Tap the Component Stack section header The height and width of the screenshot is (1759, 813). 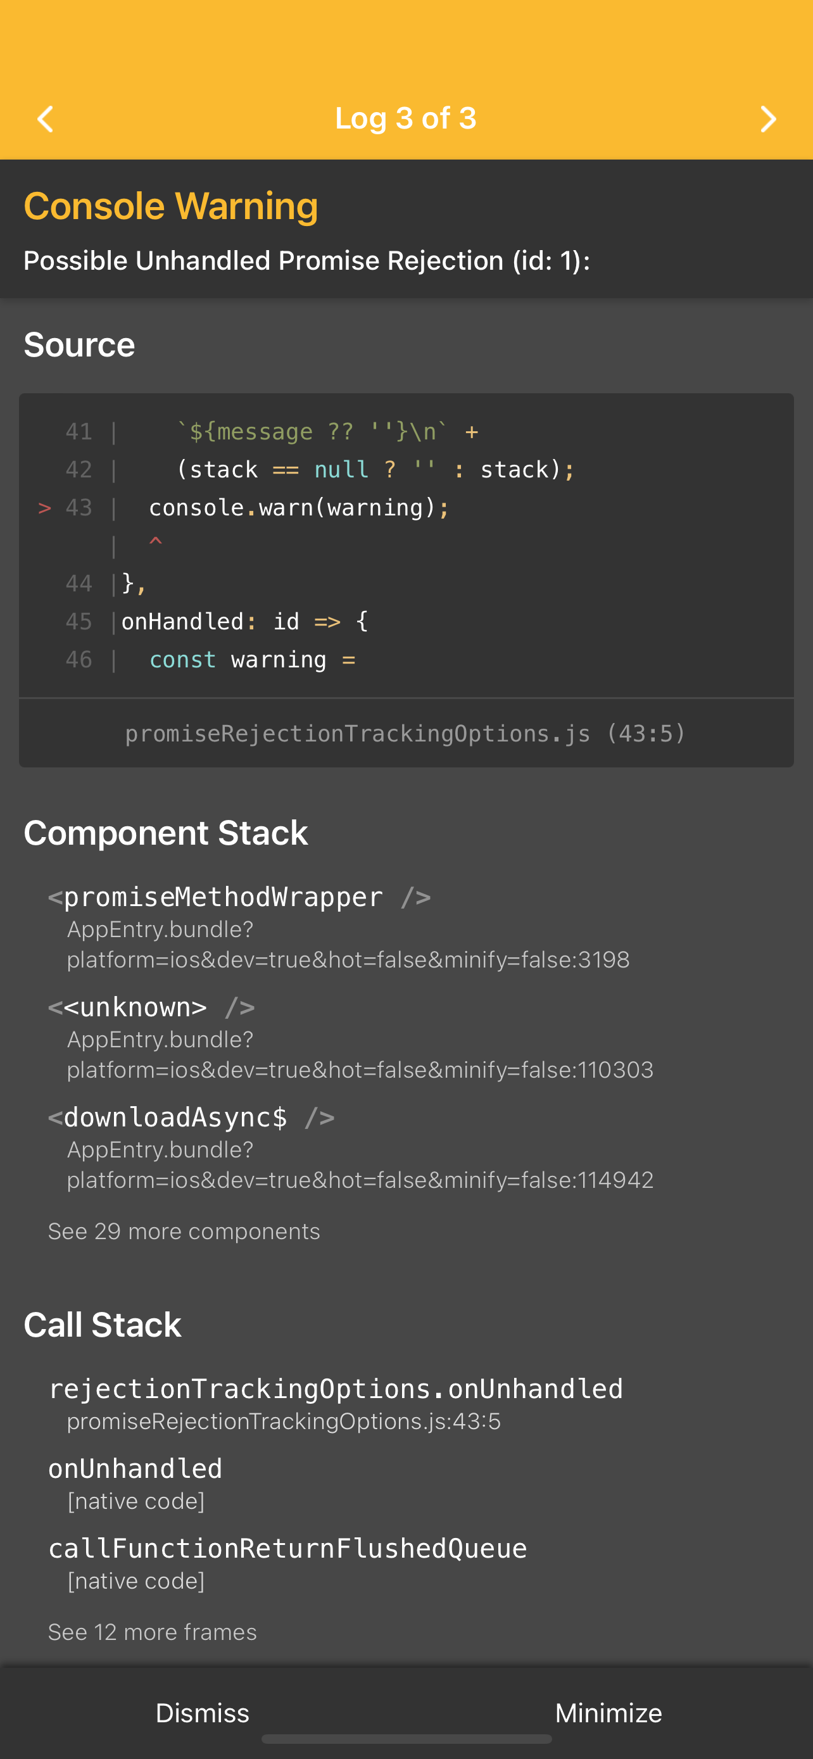[x=166, y=833]
